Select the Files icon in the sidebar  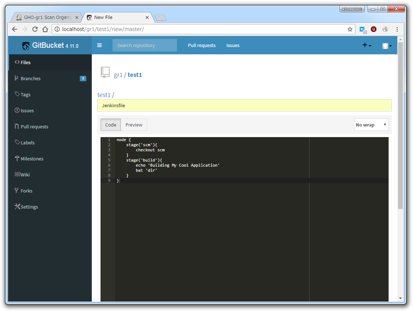(16, 62)
